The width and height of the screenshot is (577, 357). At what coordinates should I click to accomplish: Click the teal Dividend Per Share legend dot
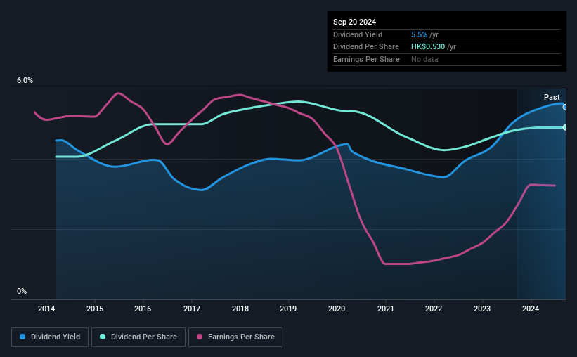[103, 337]
